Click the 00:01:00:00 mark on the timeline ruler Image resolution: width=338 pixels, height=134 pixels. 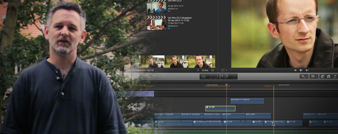[x=212, y=85]
